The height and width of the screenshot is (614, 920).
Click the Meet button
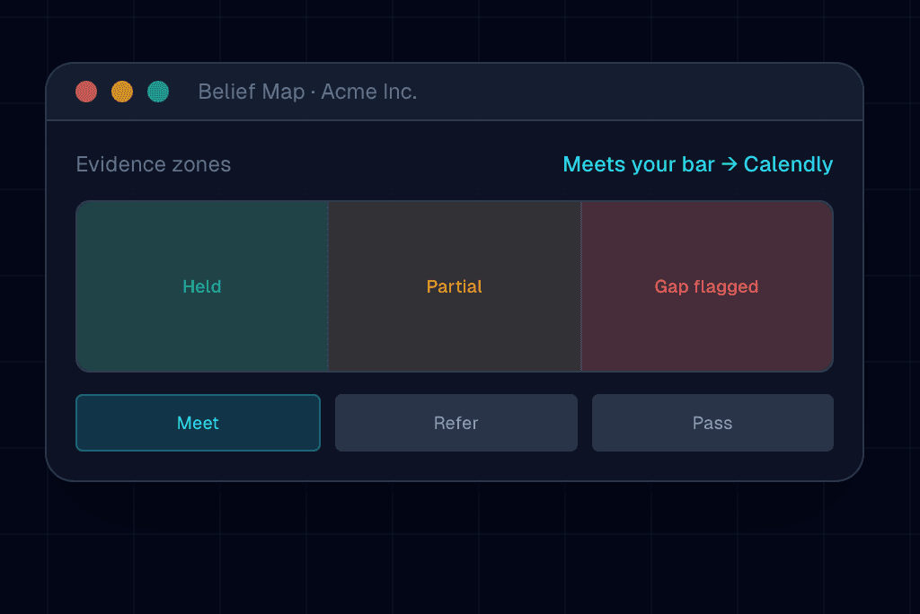[x=198, y=422]
